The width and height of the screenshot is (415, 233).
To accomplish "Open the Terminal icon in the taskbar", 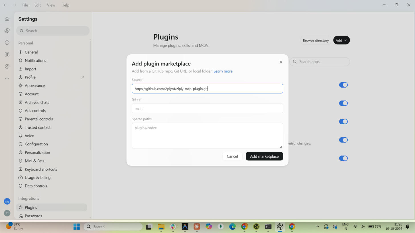I will tap(268, 227).
